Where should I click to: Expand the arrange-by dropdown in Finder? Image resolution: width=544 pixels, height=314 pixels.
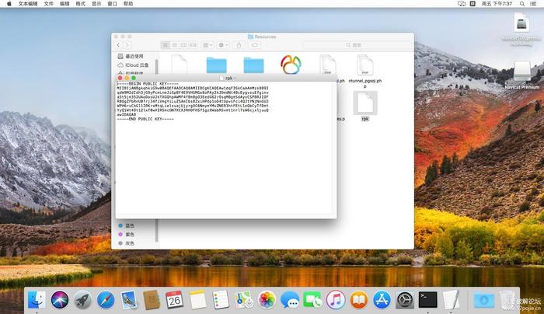point(207,45)
